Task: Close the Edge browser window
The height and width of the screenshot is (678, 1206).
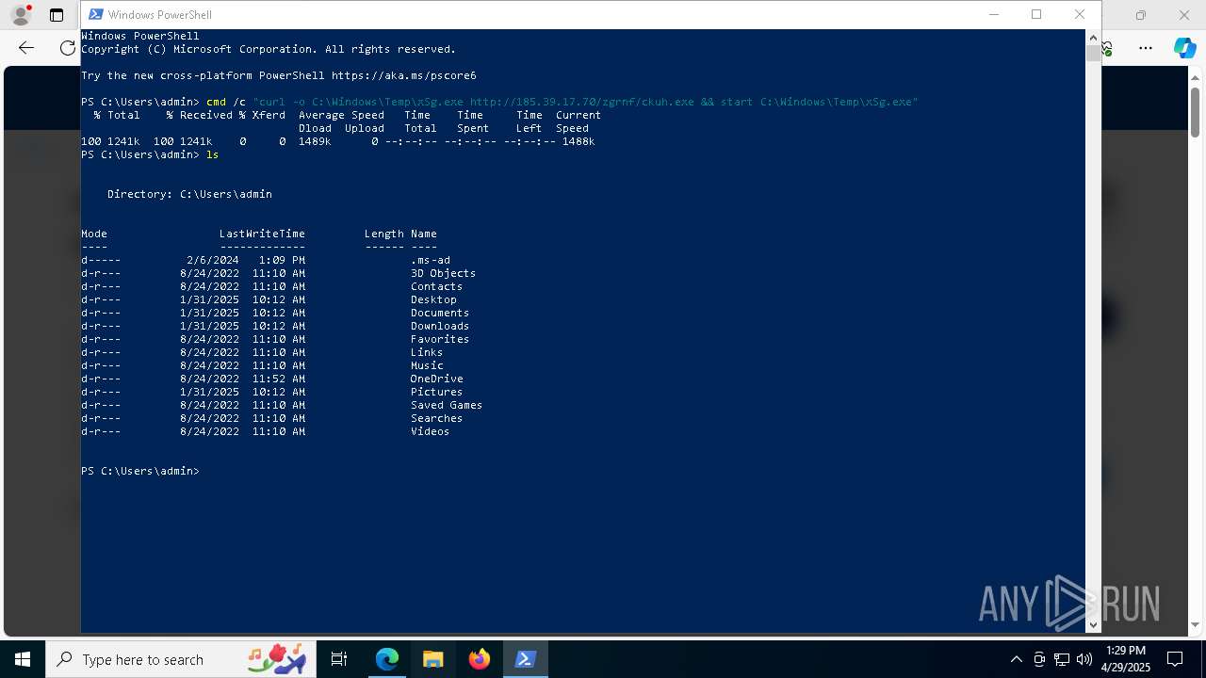Action: [x=1184, y=15]
